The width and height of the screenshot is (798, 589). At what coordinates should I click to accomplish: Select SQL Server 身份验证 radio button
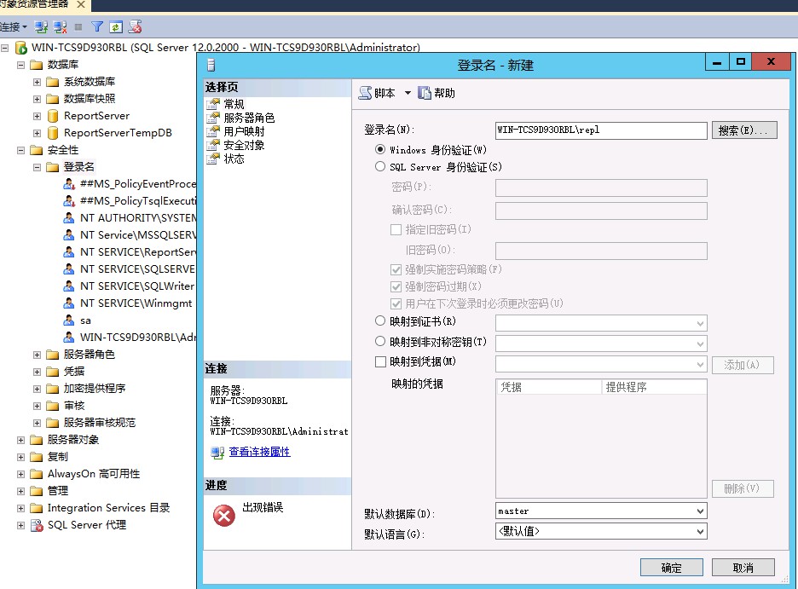pos(380,167)
